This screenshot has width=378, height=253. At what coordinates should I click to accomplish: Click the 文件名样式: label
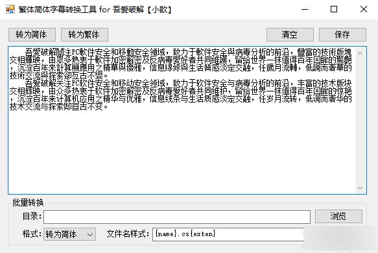[x=128, y=234]
